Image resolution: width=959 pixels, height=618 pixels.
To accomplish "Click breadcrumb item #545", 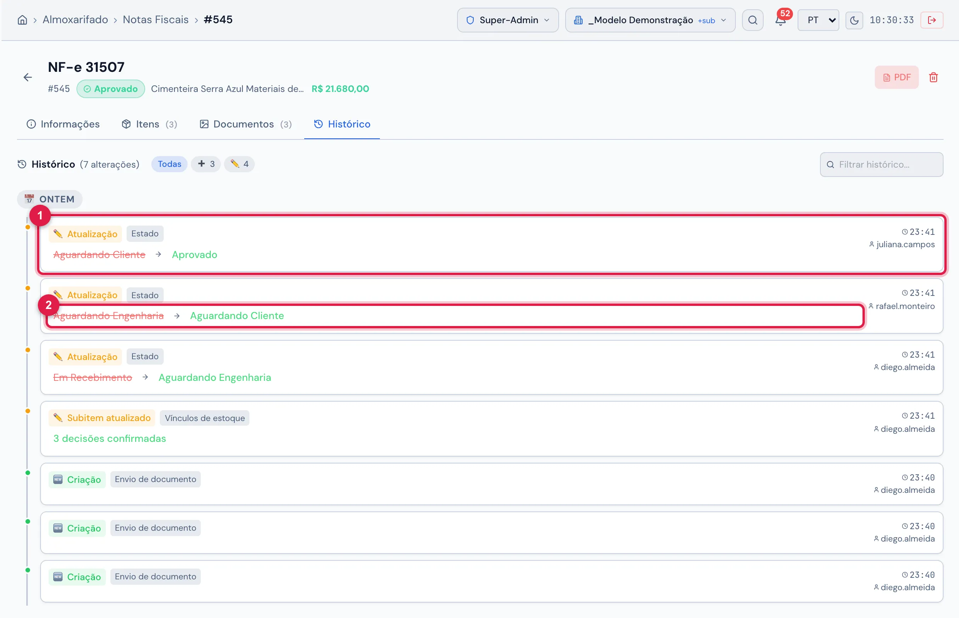I will click(x=218, y=20).
